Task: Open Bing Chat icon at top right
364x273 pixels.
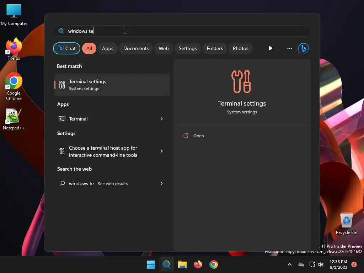Action: click(x=303, y=48)
